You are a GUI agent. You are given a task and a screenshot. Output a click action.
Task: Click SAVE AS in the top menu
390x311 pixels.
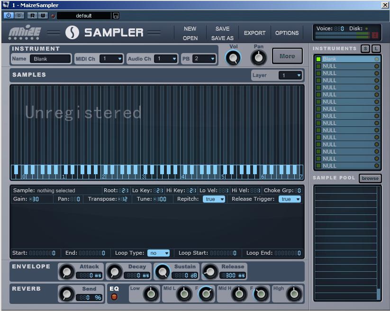(x=222, y=38)
